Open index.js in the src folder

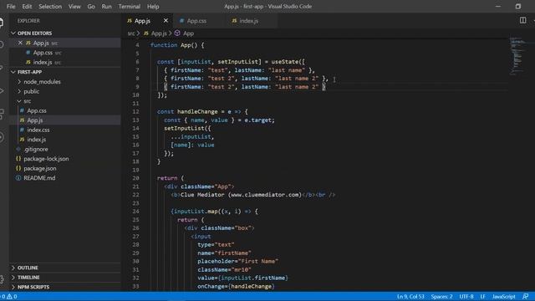(37, 140)
